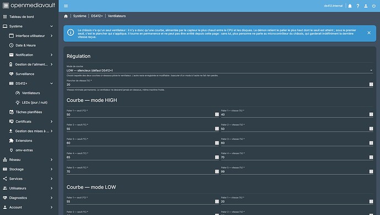Click stepper icon of Plancher de vitesse
This screenshot has height=215, width=380.
pyautogui.click(x=371, y=84)
